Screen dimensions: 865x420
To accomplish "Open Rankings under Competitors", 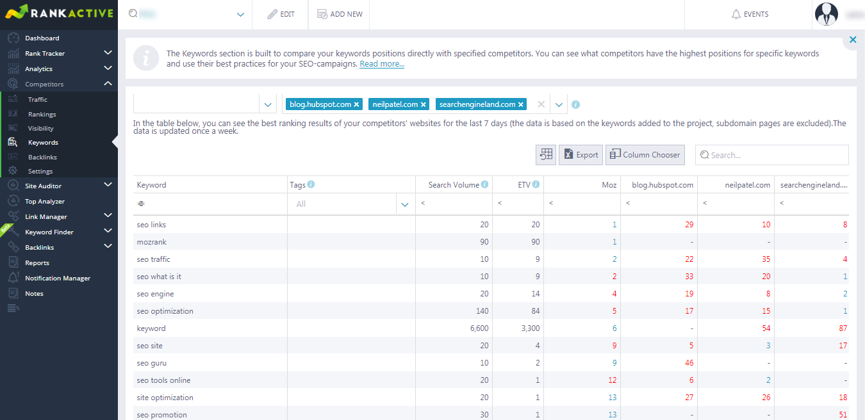I will tap(42, 114).
